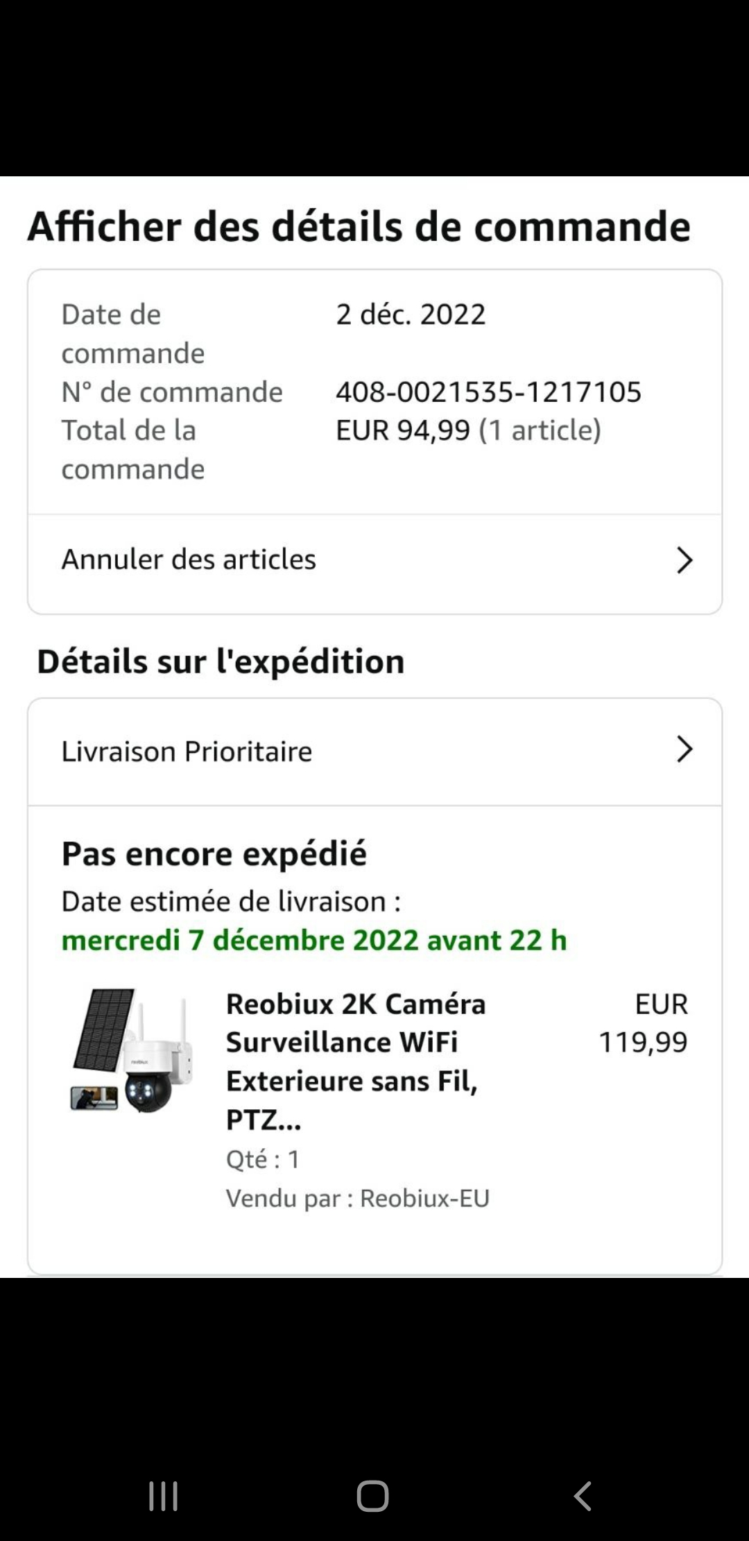The height and width of the screenshot is (1541, 749).
Task: Tap the Afficher des détails de commande title
Action: pos(359,226)
